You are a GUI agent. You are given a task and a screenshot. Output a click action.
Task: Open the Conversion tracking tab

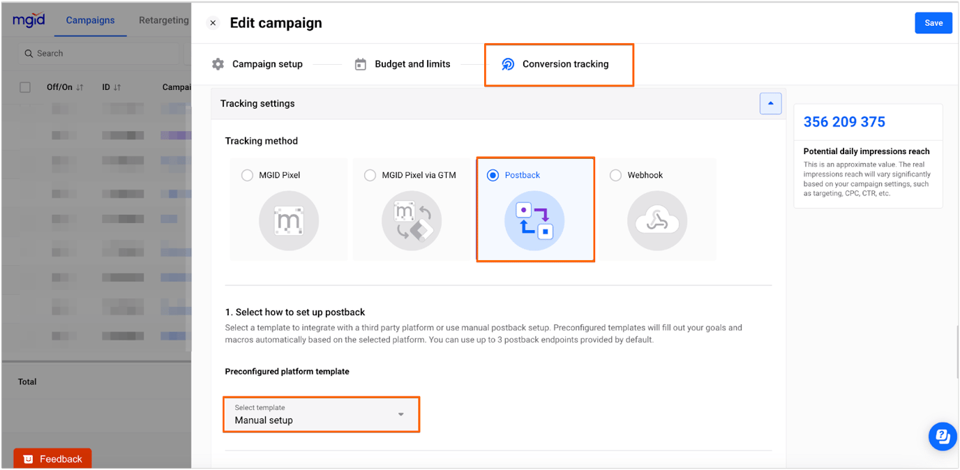(x=559, y=63)
